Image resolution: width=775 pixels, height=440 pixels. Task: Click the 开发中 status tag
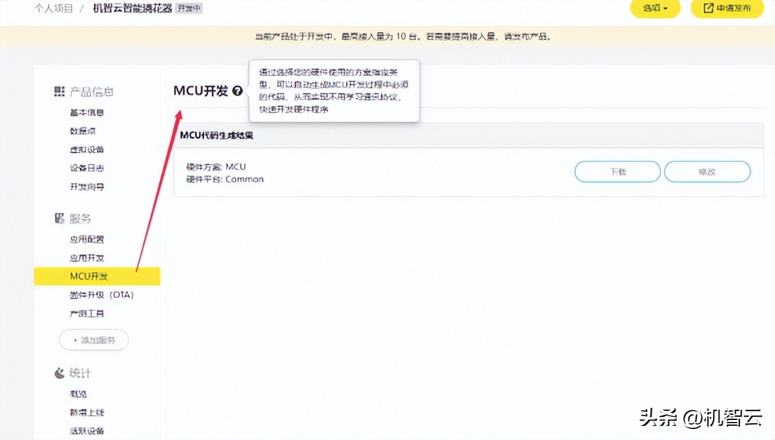(189, 8)
